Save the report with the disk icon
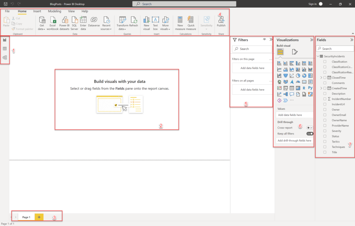This screenshot has height=226, width=355. pos(6,4)
